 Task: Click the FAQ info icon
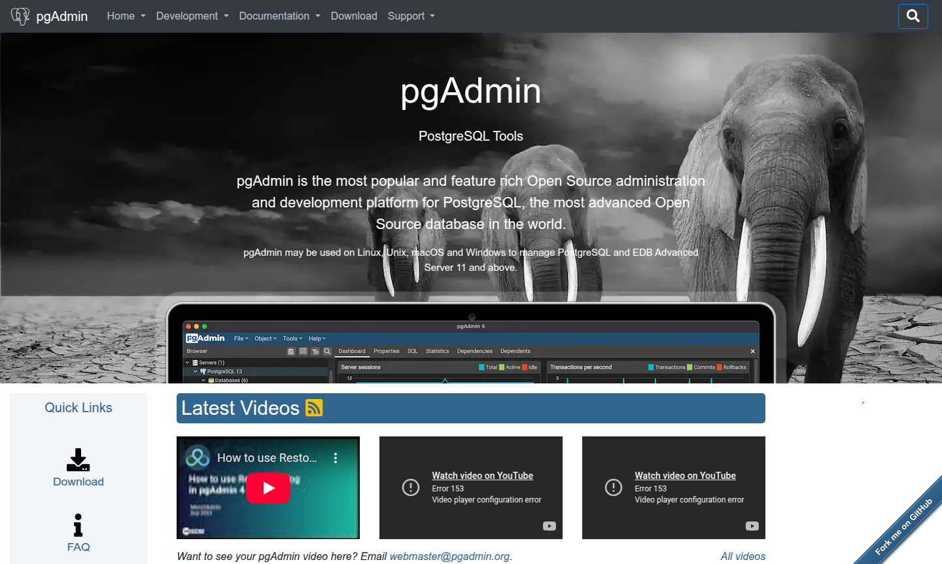coord(78,525)
